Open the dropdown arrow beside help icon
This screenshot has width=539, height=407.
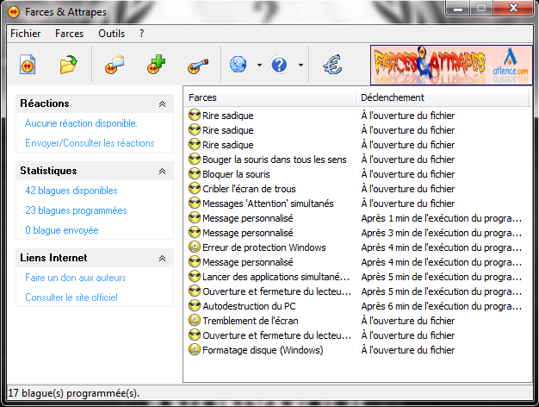pyautogui.click(x=300, y=65)
